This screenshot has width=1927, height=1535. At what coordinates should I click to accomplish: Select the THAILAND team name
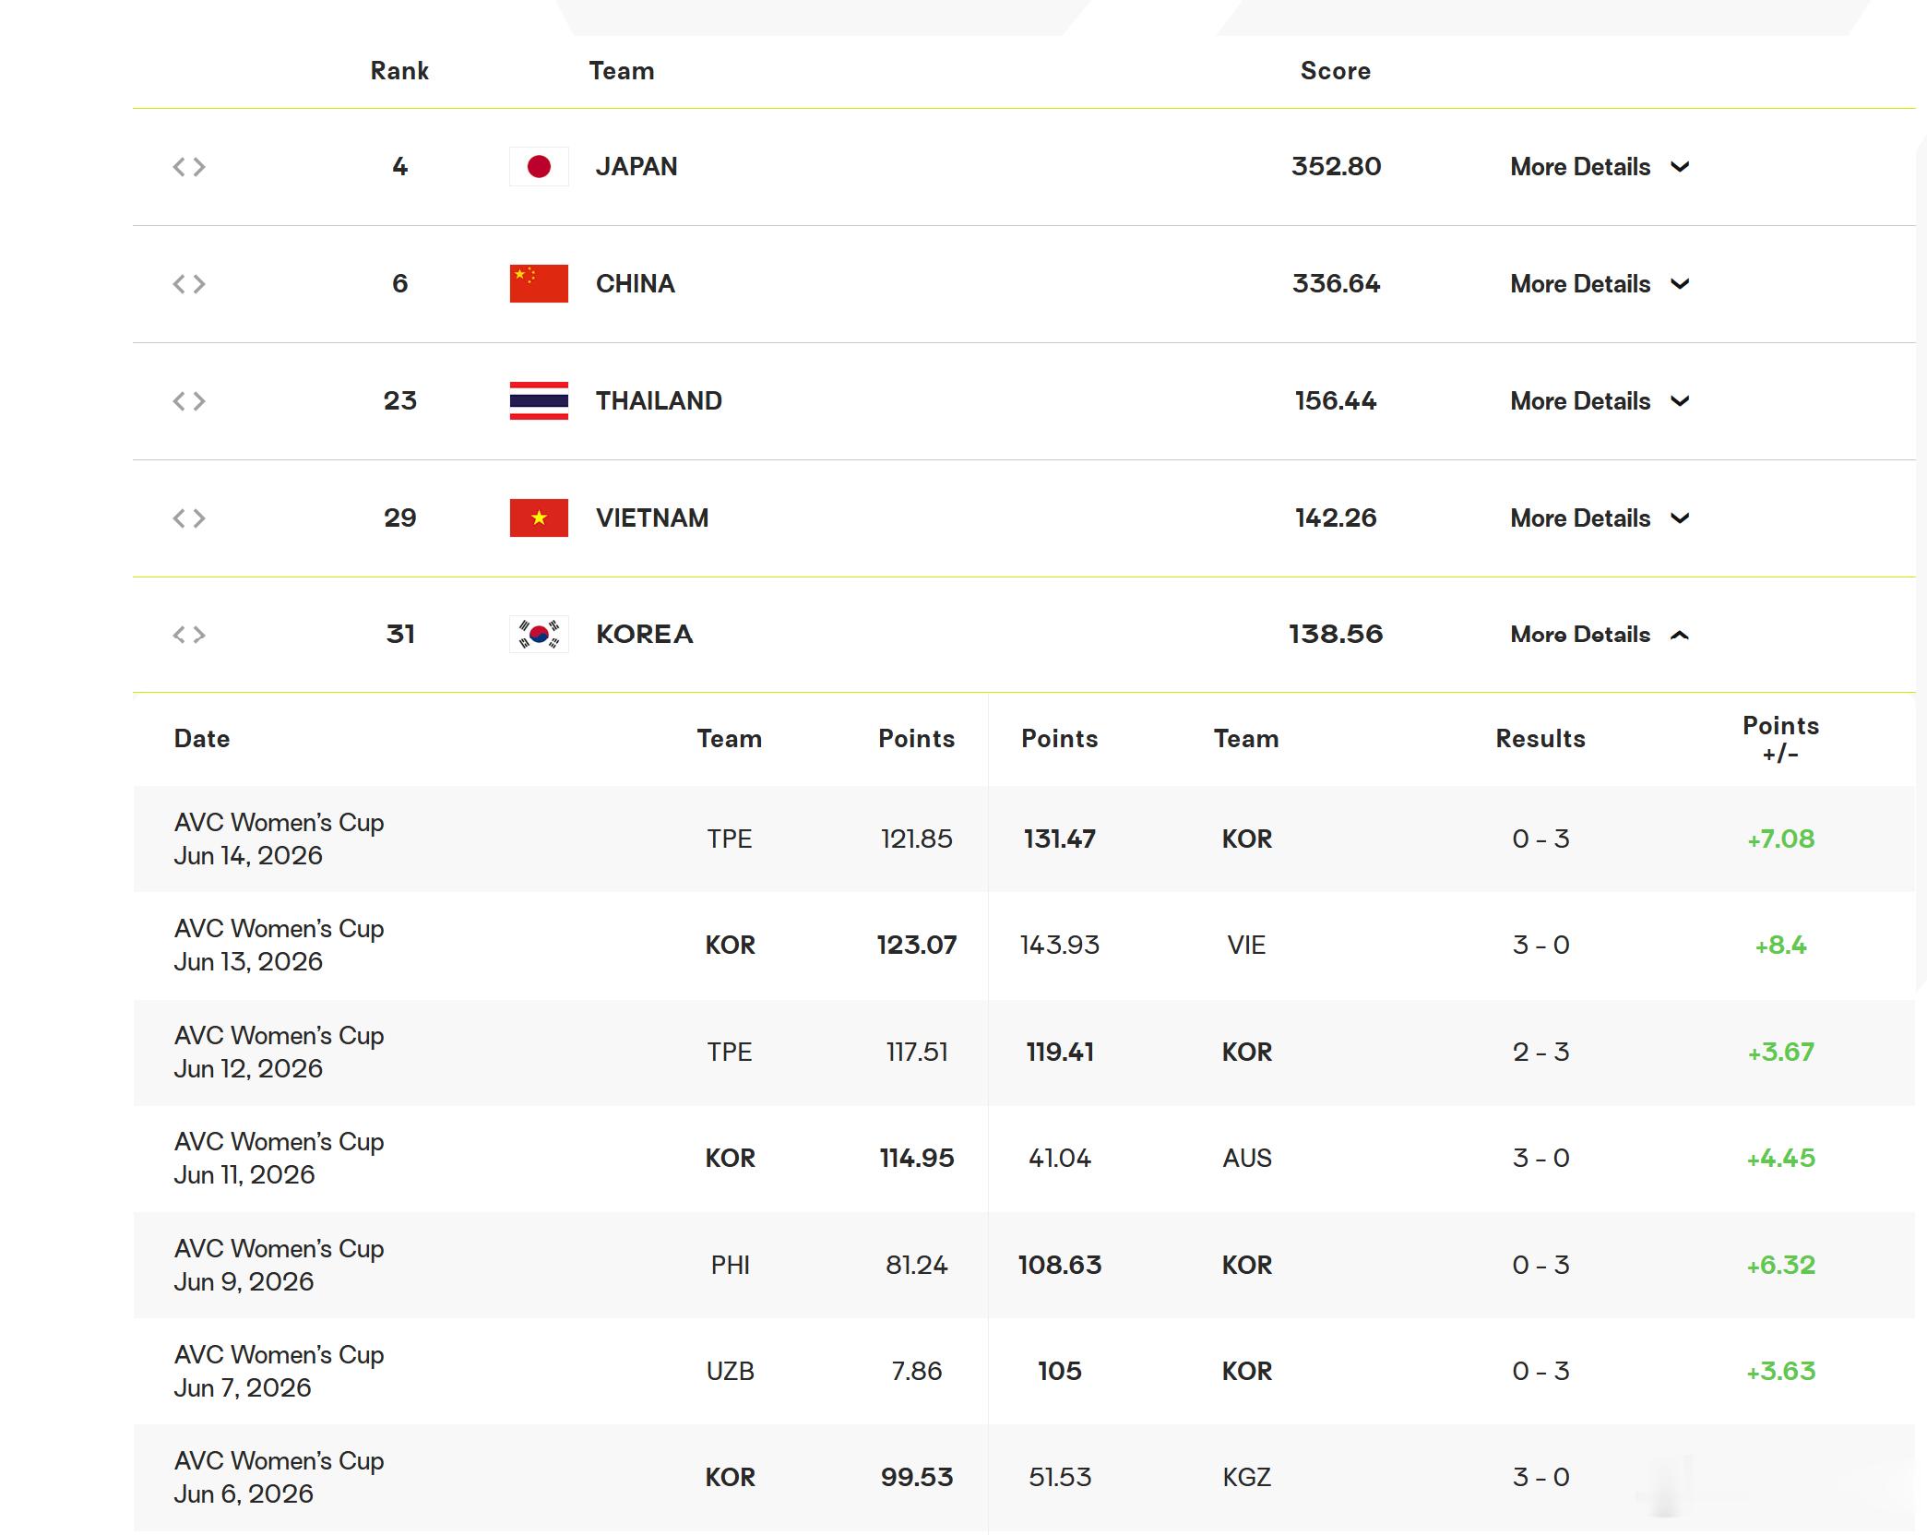tap(659, 400)
